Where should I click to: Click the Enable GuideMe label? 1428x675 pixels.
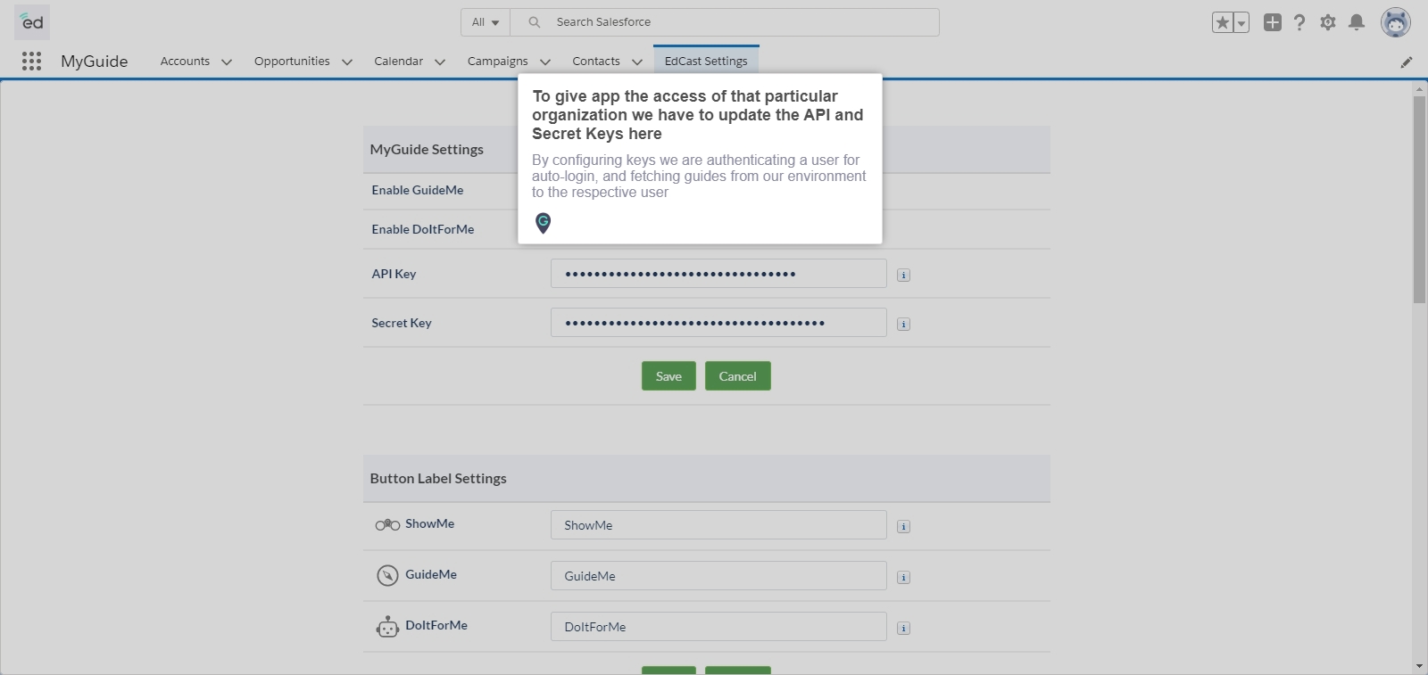click(x=418, y=190)
